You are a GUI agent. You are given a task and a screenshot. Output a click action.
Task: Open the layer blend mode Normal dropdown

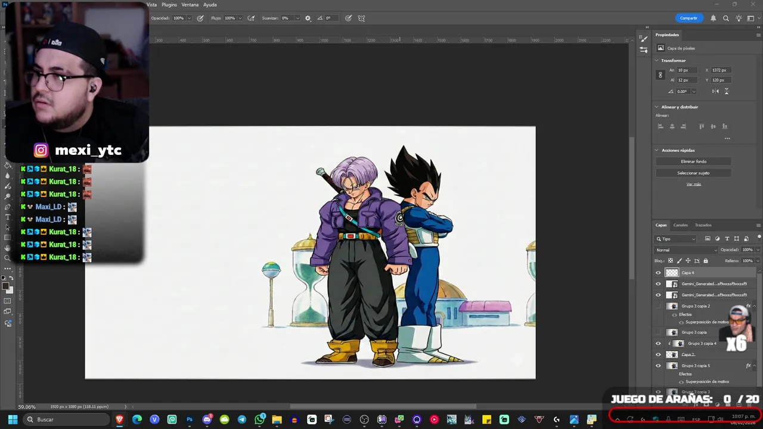coord(686,250)
